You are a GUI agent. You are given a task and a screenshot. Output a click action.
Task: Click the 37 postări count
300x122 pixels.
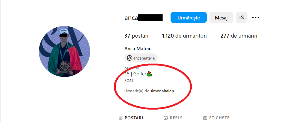(x=136, y=36)
